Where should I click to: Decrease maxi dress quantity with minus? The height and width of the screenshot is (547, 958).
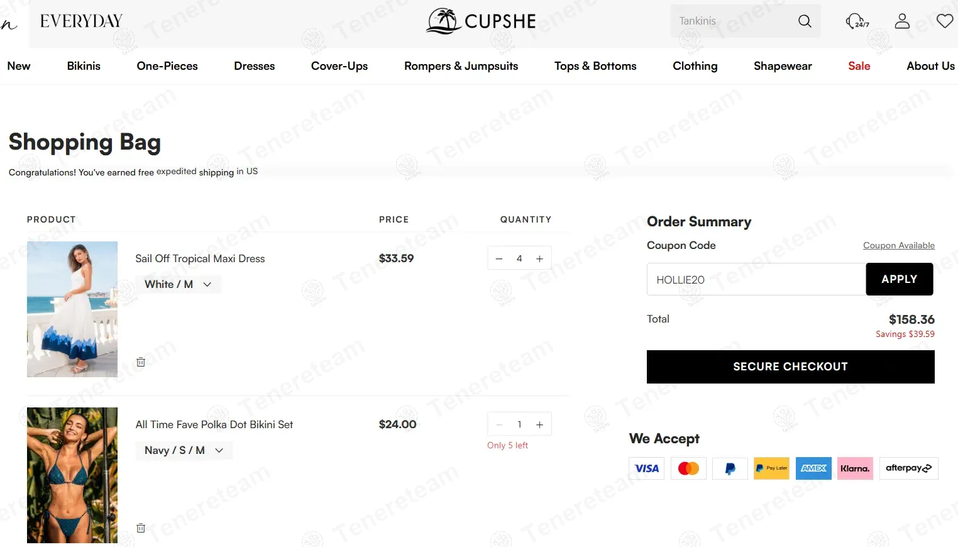click(x=499, y=258)
